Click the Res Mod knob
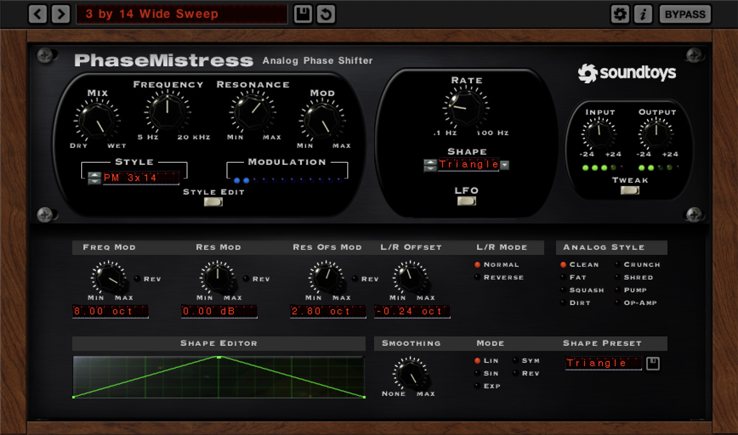Image resolution: width=738 pixels, height=435 pixels. pos(217,278)
